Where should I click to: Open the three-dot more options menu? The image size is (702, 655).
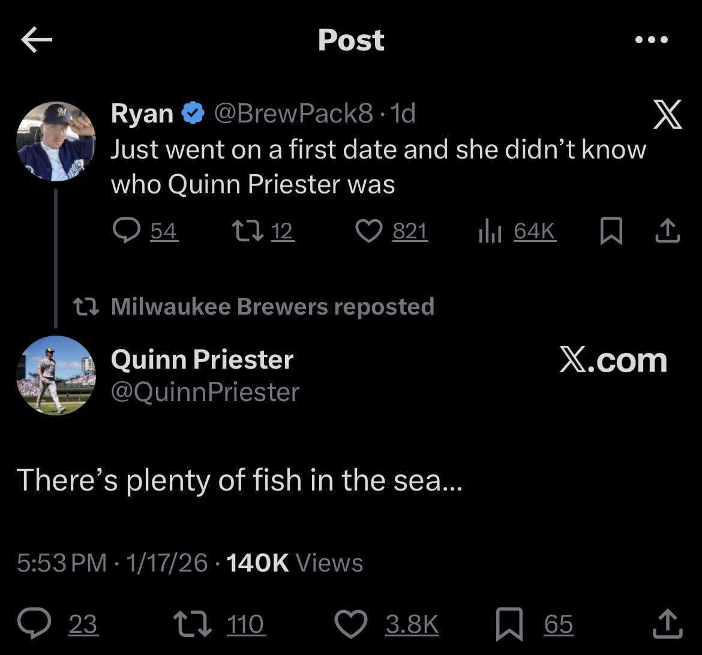(652, 40)
